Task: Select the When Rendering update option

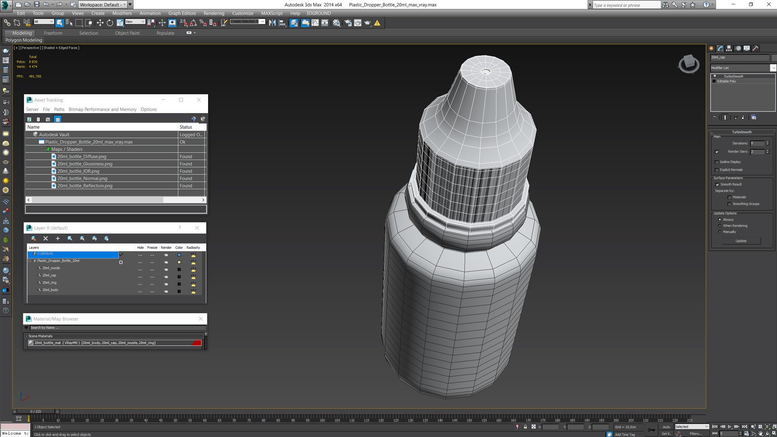Action: pyautogui.click(x=720, y=226)
